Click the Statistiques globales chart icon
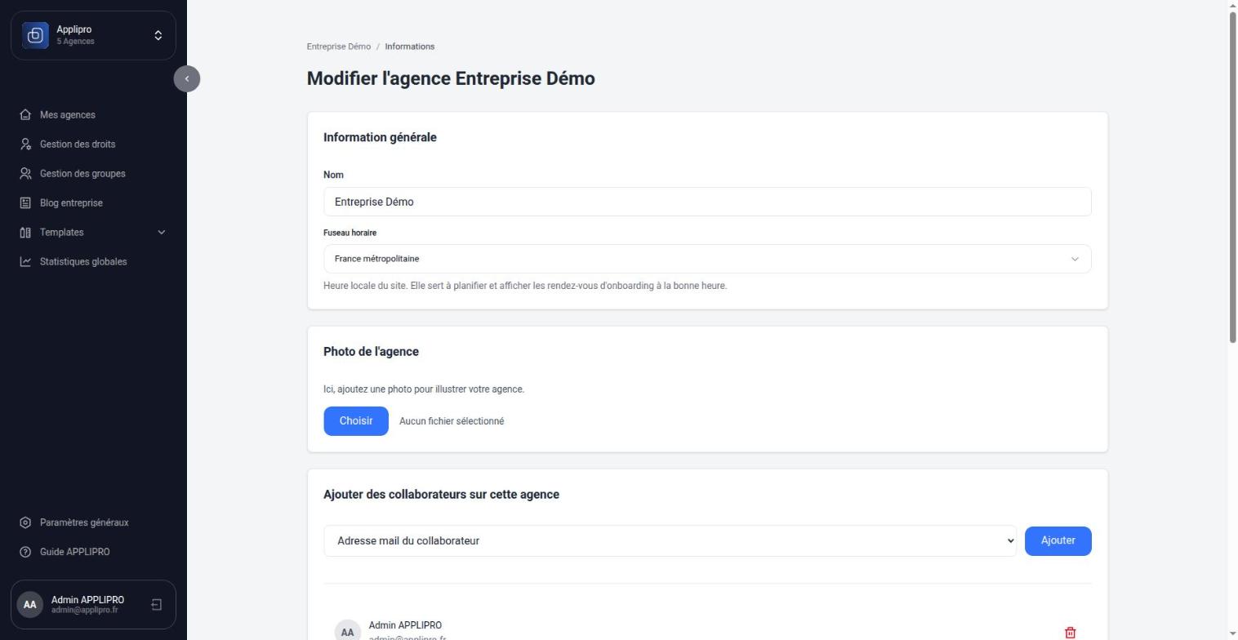1238x640 pixels. (25, 262)
